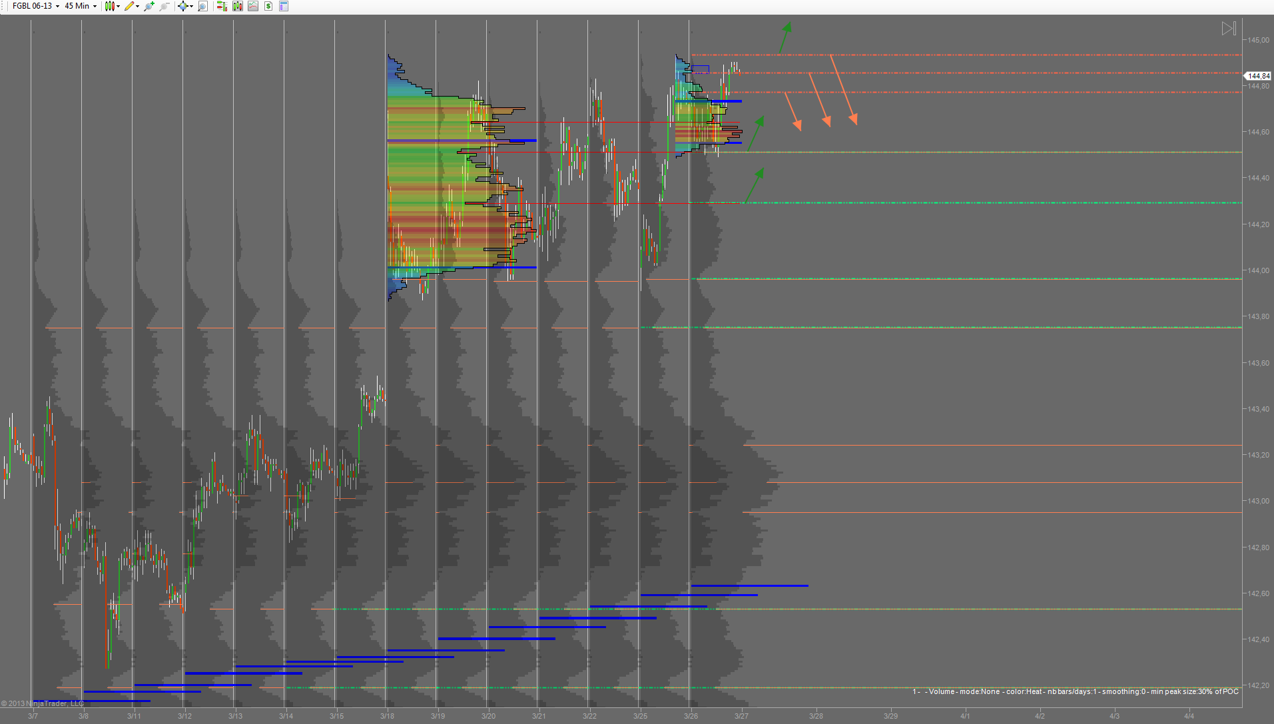This screenshot has height=724, width=1274.
Task: Click the 3/7 date on time axis
Action: (x=33, y=716)
